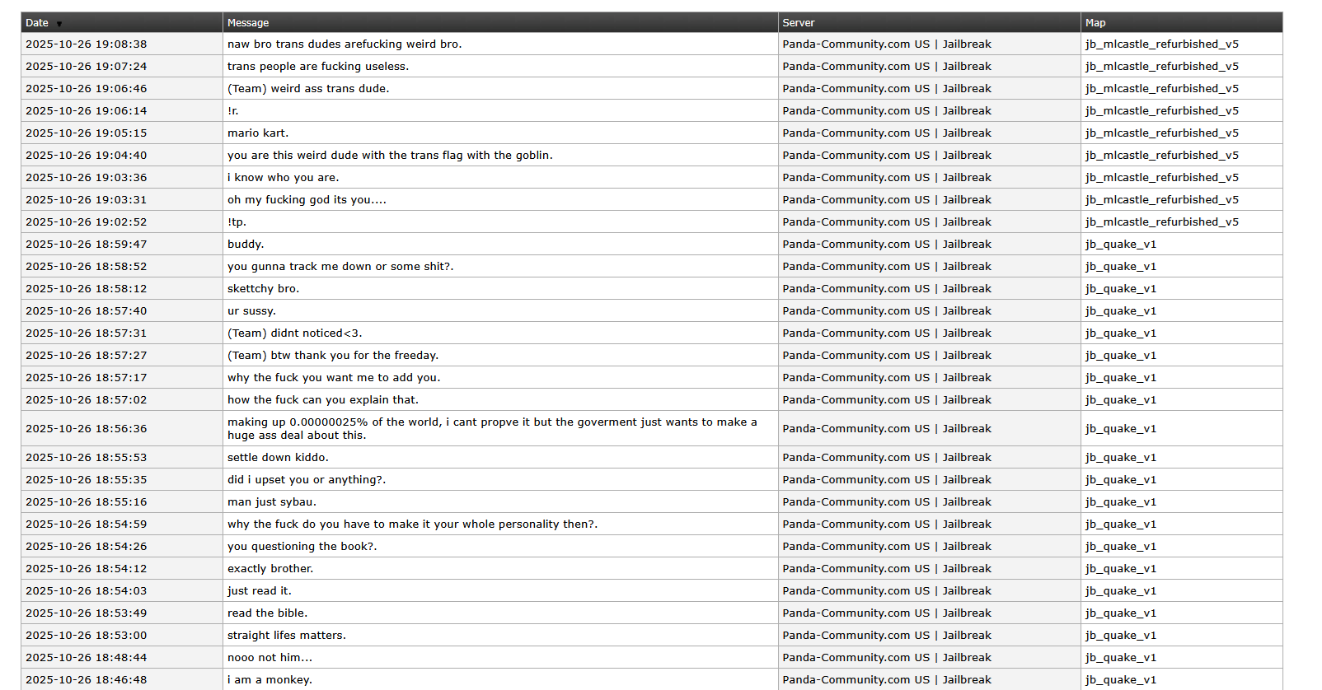Click the Message column header
This screenshot has height=690, width=1322.
pos(248,23)
